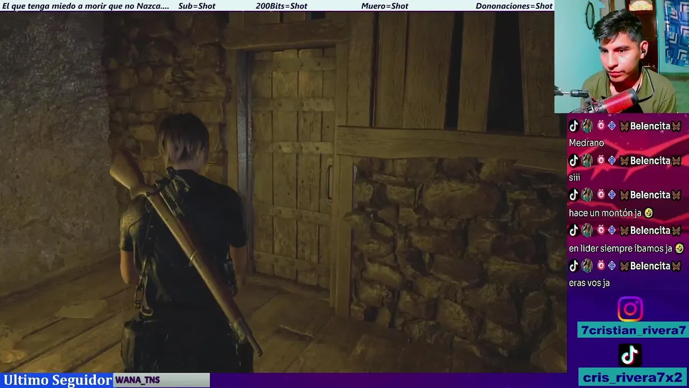Click TikTok icon above 'eras vos ja'
This screenshot has width=689, height=388.
(574, 266)
